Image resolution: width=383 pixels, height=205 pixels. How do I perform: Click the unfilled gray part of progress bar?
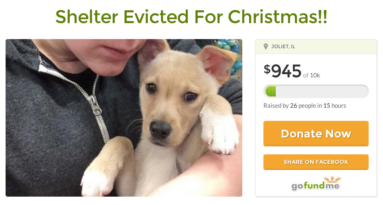(x=322, y=91)
